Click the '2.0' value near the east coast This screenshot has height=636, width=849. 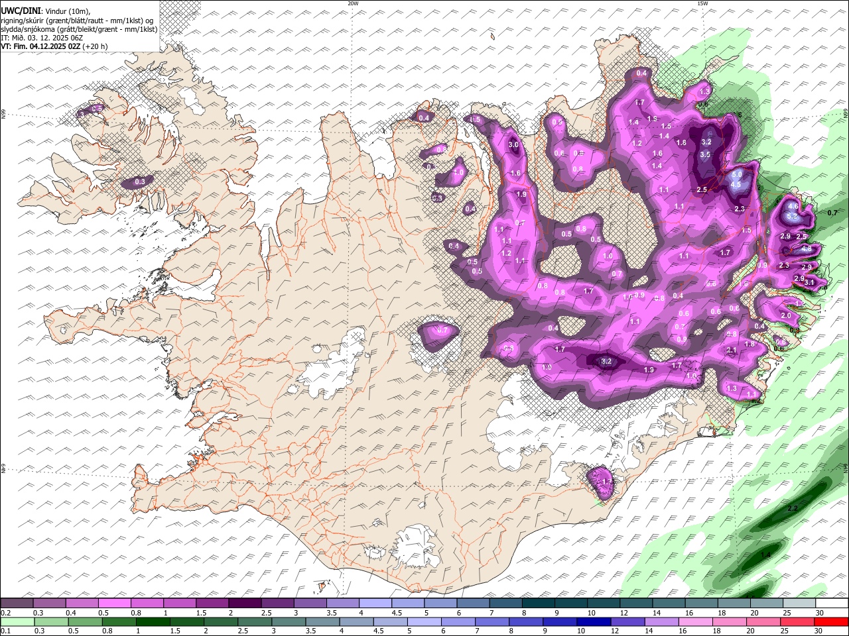point(786,315)
